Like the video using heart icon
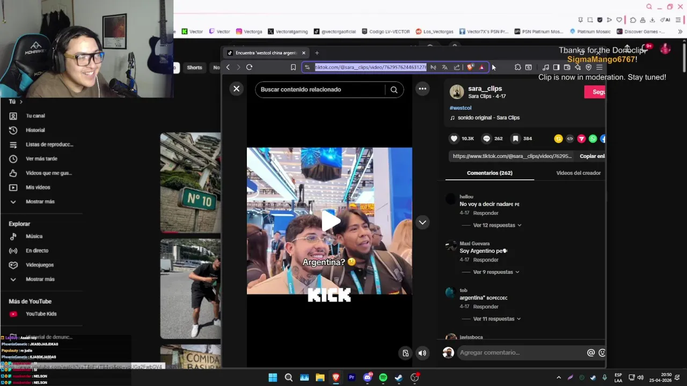687x386 pixels. [x=454, y=138]
